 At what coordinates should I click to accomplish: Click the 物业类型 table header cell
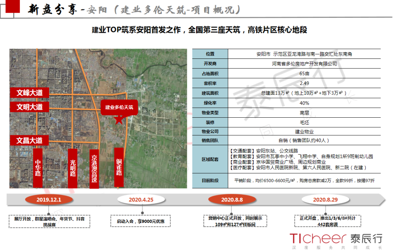click(x=210, y=113)
